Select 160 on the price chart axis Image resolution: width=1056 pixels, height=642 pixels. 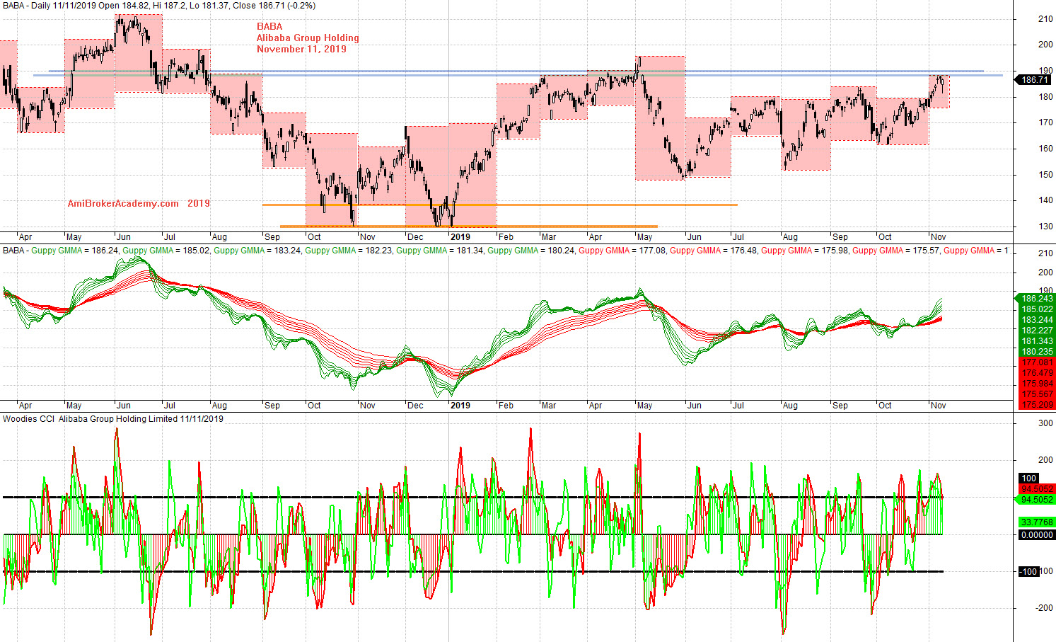[x=1045, y=149]
